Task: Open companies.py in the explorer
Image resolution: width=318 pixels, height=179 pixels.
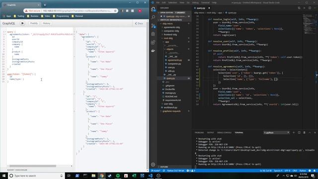Action: (x=174, y=64)
